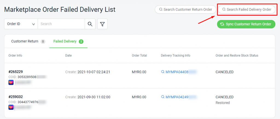280x119 pixels.
Task: Click Failed Delivery count badge 2
Action: 81,42
